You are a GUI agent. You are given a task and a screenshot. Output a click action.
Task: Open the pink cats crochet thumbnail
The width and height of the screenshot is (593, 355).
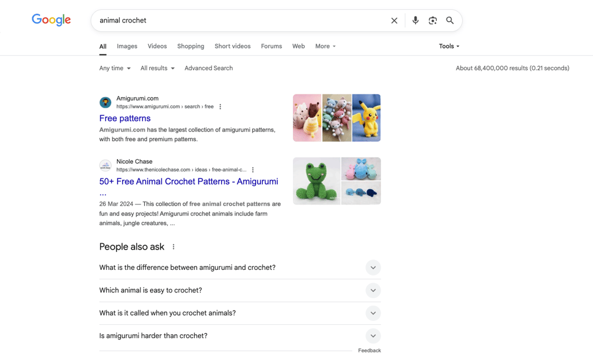coord(307,118)
